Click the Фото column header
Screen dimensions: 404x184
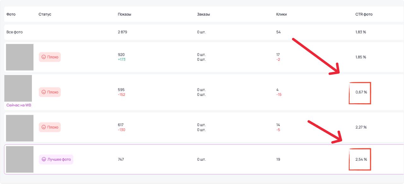coord(11,14)
